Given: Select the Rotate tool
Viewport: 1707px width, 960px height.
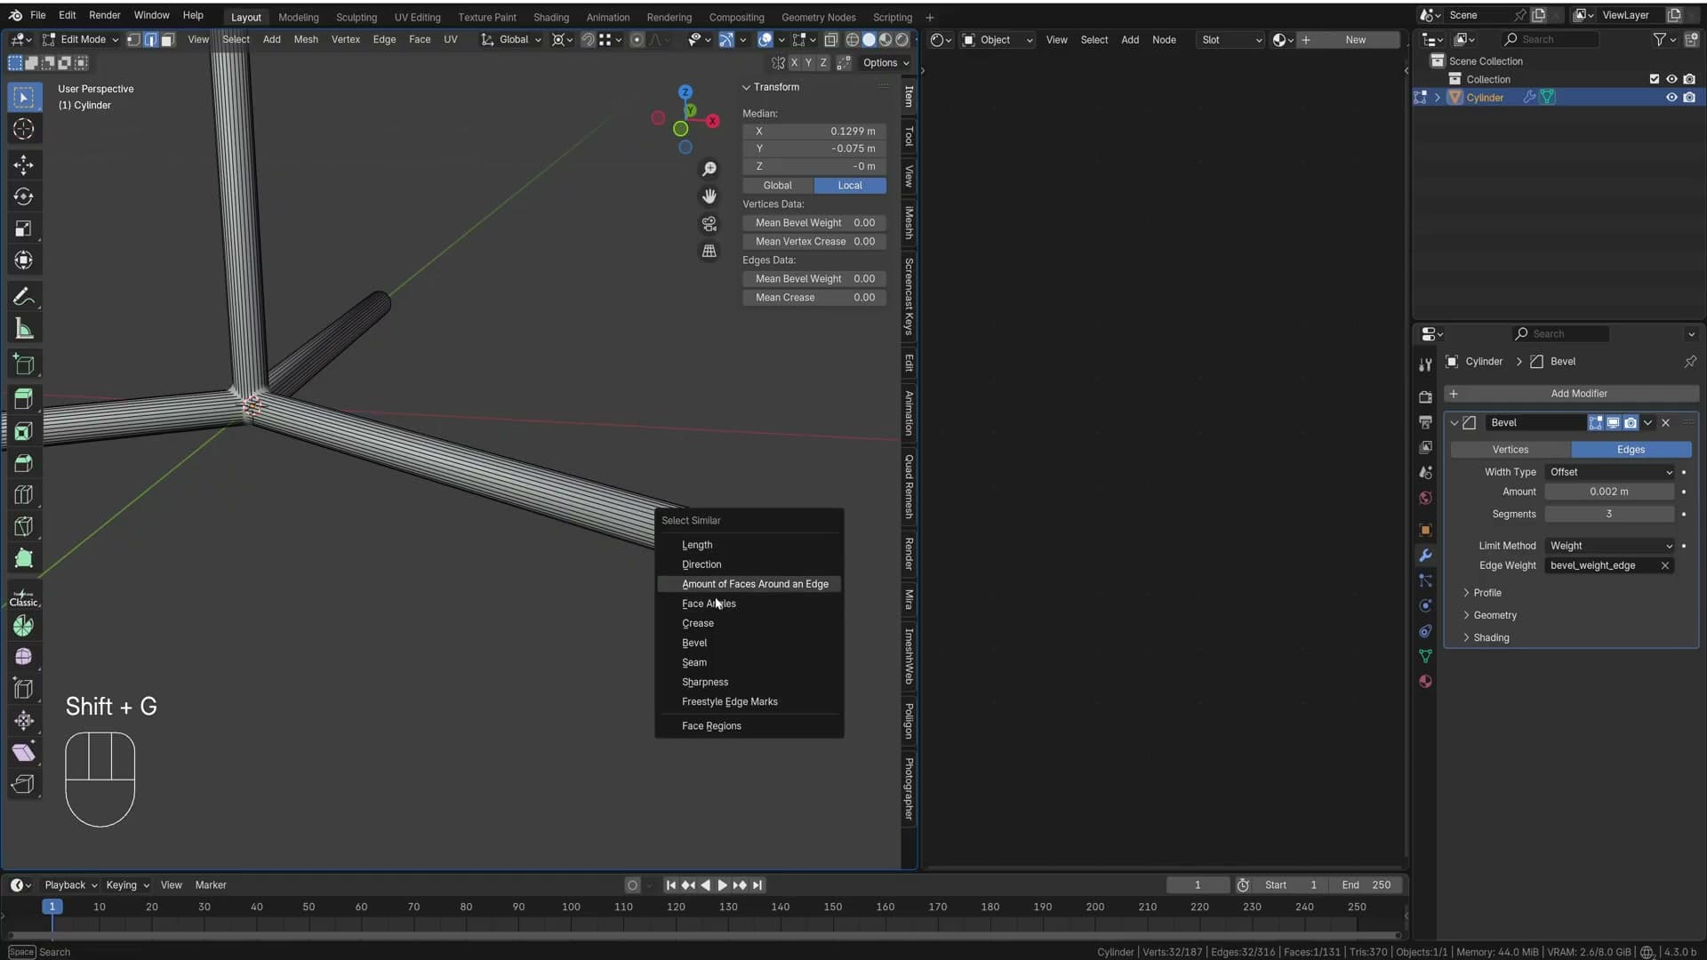Looking at the screenshot, I should (24, 196).
